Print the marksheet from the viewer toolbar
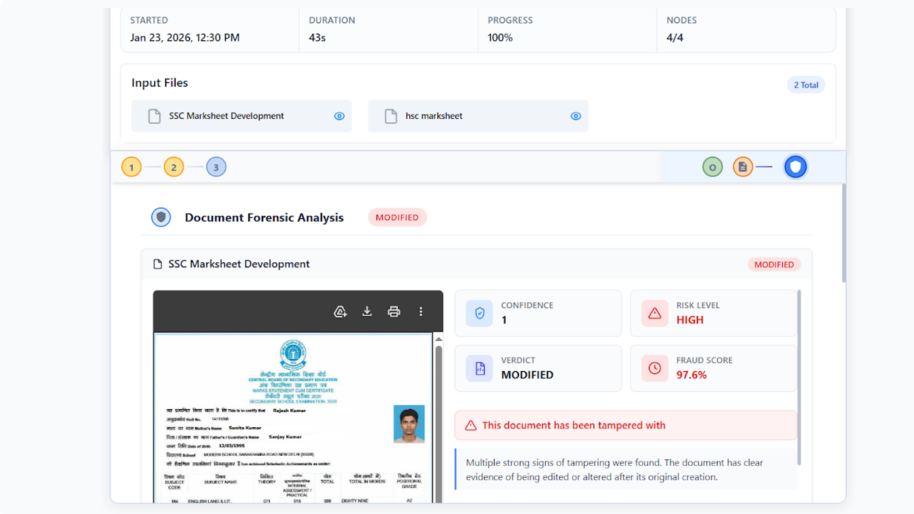The width and height of the screenshot is (914, 514). 393,311
